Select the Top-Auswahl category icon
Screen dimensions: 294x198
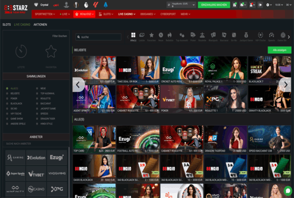[182, 35]
